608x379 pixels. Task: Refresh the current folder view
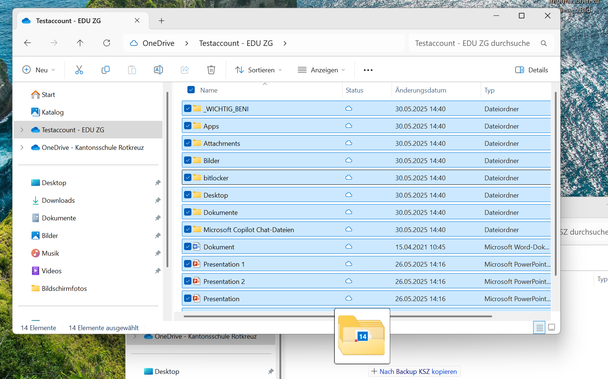(107, 43)
